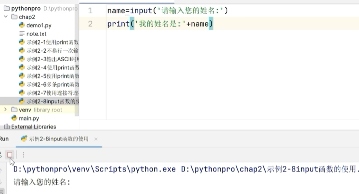Open 示例2-4使用print file
The height and width of the screenshot is (194, 359).
[x=53, y=68]
